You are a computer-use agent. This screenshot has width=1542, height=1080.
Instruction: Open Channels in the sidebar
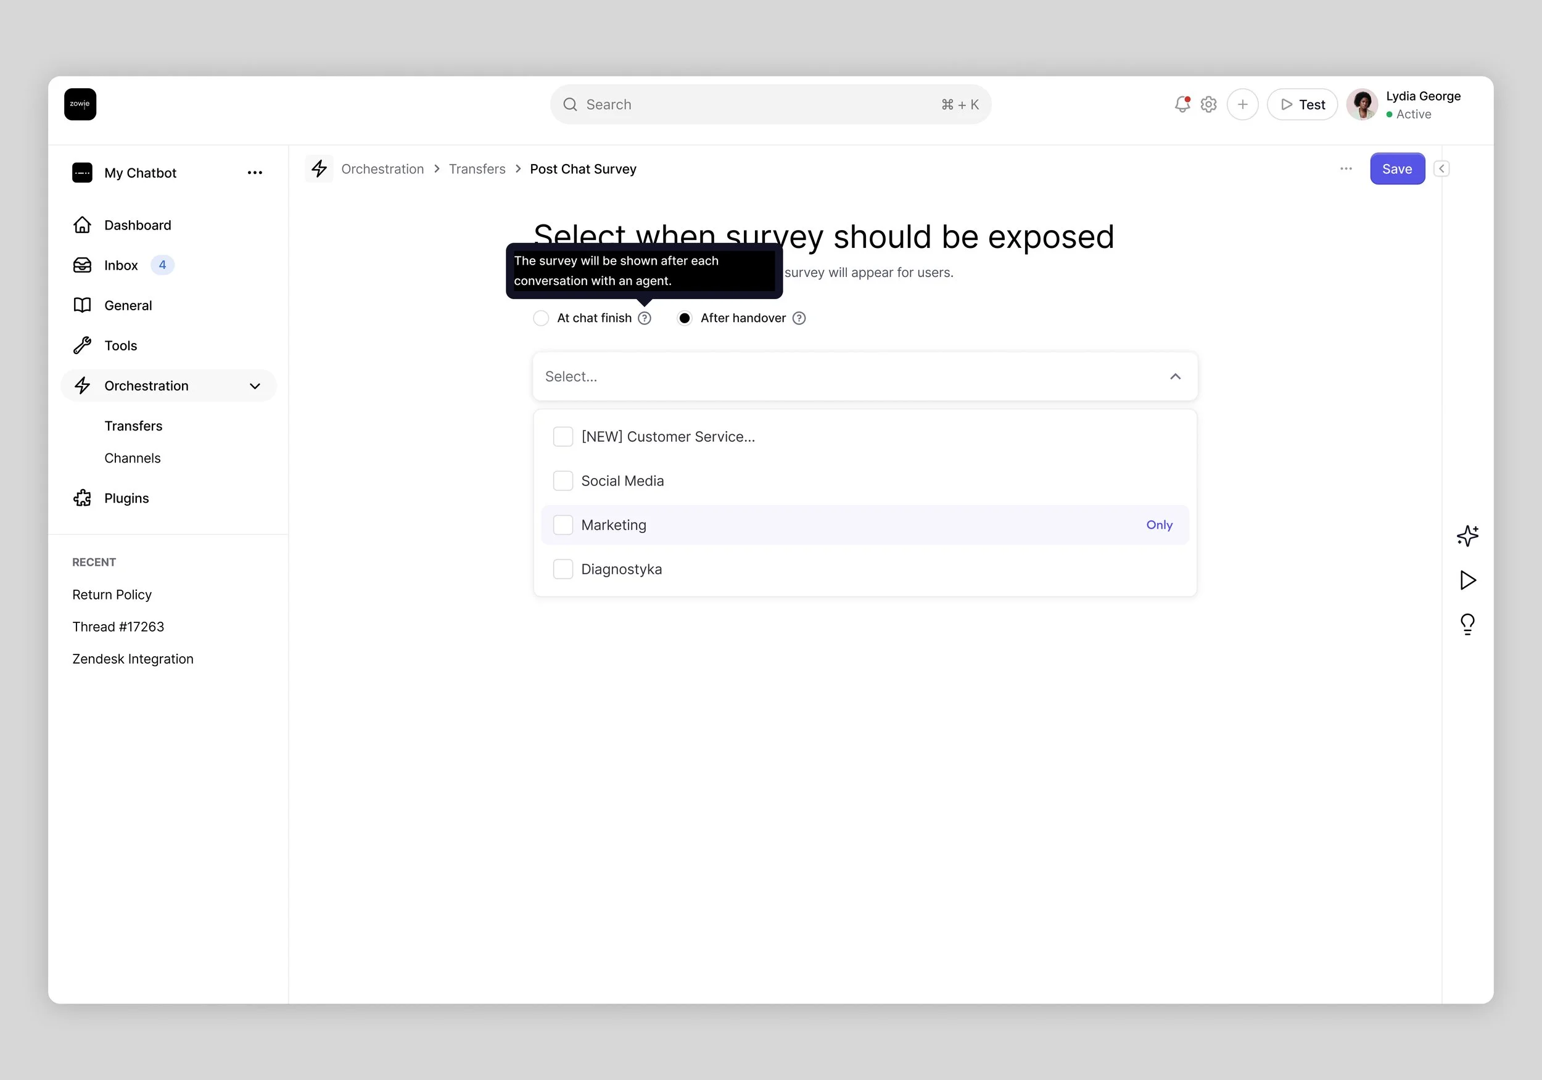[133, 458]
